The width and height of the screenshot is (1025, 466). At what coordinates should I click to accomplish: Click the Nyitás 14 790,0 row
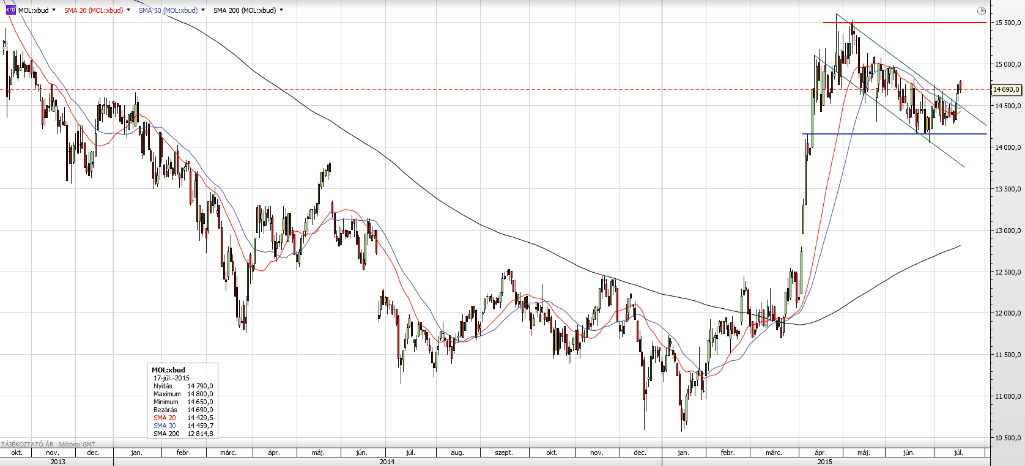(x=183, y=386)
